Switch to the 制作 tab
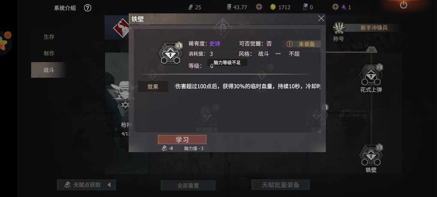The width and height of the screenshot is (437, 197). (x=49, y=53)
